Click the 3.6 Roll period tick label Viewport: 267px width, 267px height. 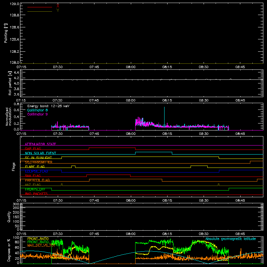[x=16, y=94]
